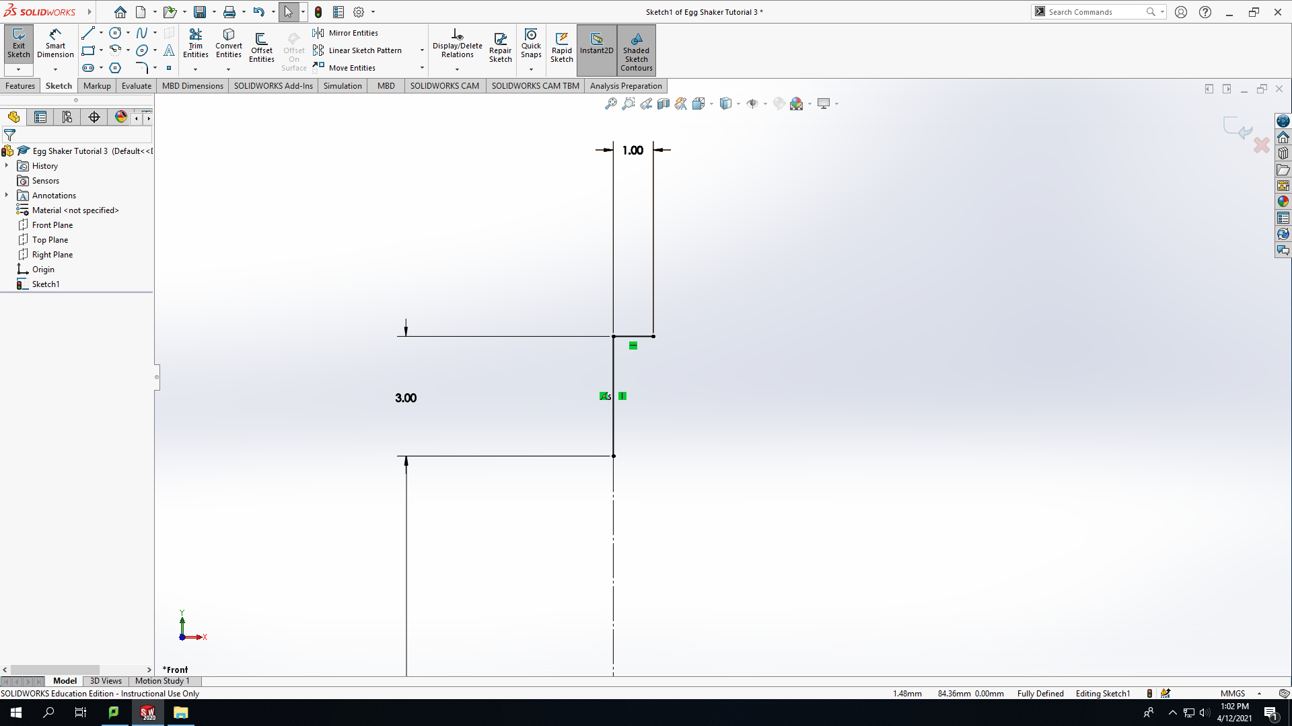Choose the Straight Slot tool
This screenshot has height=726, width=1292.
(88, 68)
